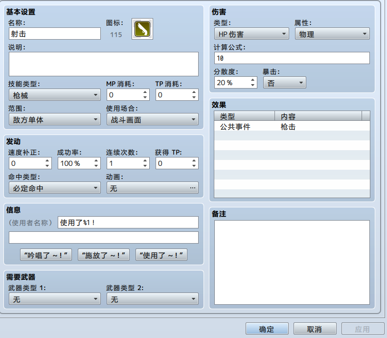Open the 技能类型 dropdown showing 枪械
387x338 pixels.
(x=55, y=95)
